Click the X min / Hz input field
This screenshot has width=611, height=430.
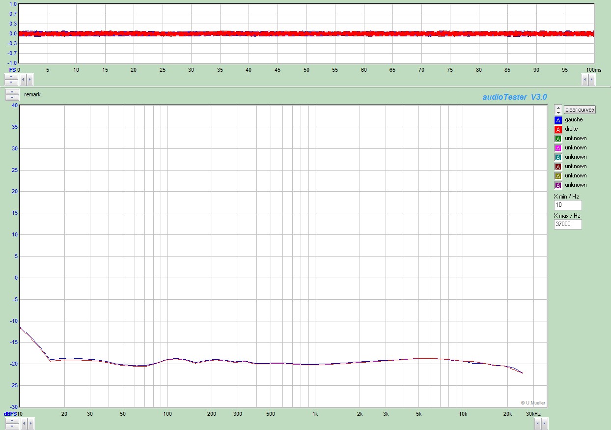point(567,205)
